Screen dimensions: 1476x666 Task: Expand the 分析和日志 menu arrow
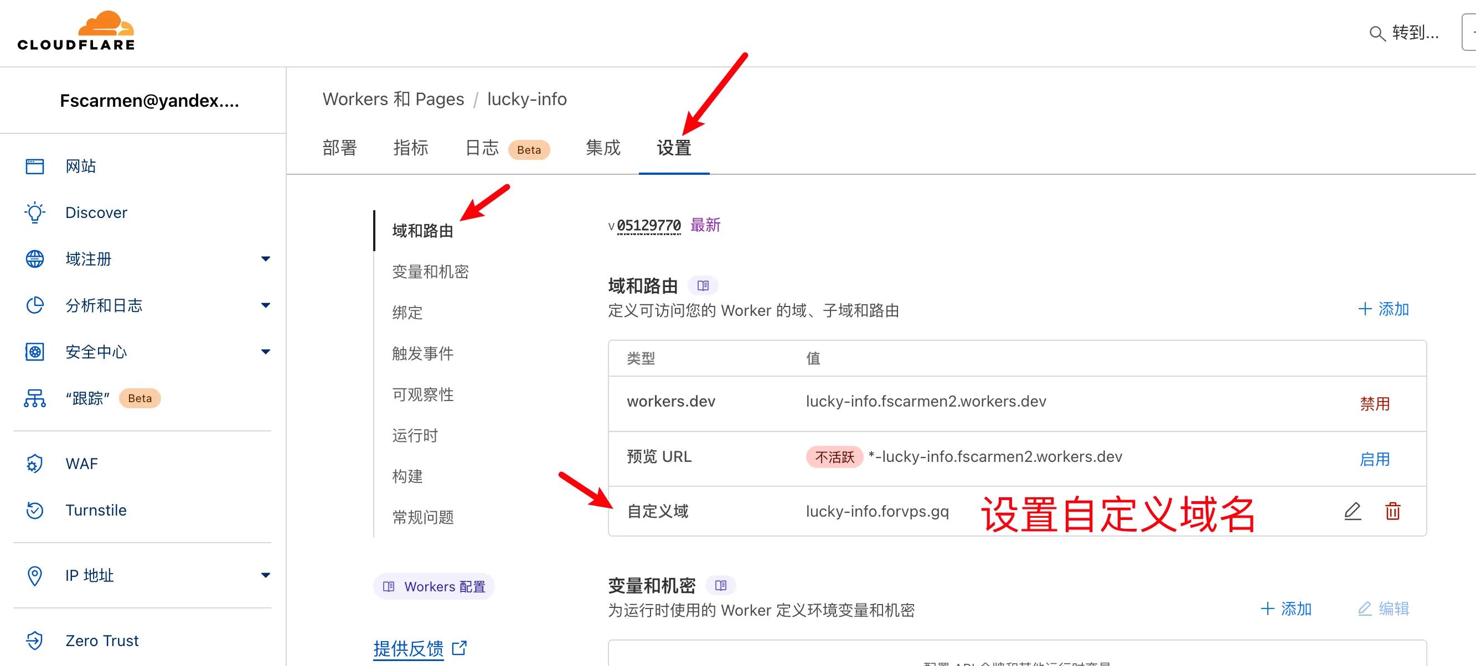tap(265, 305)
